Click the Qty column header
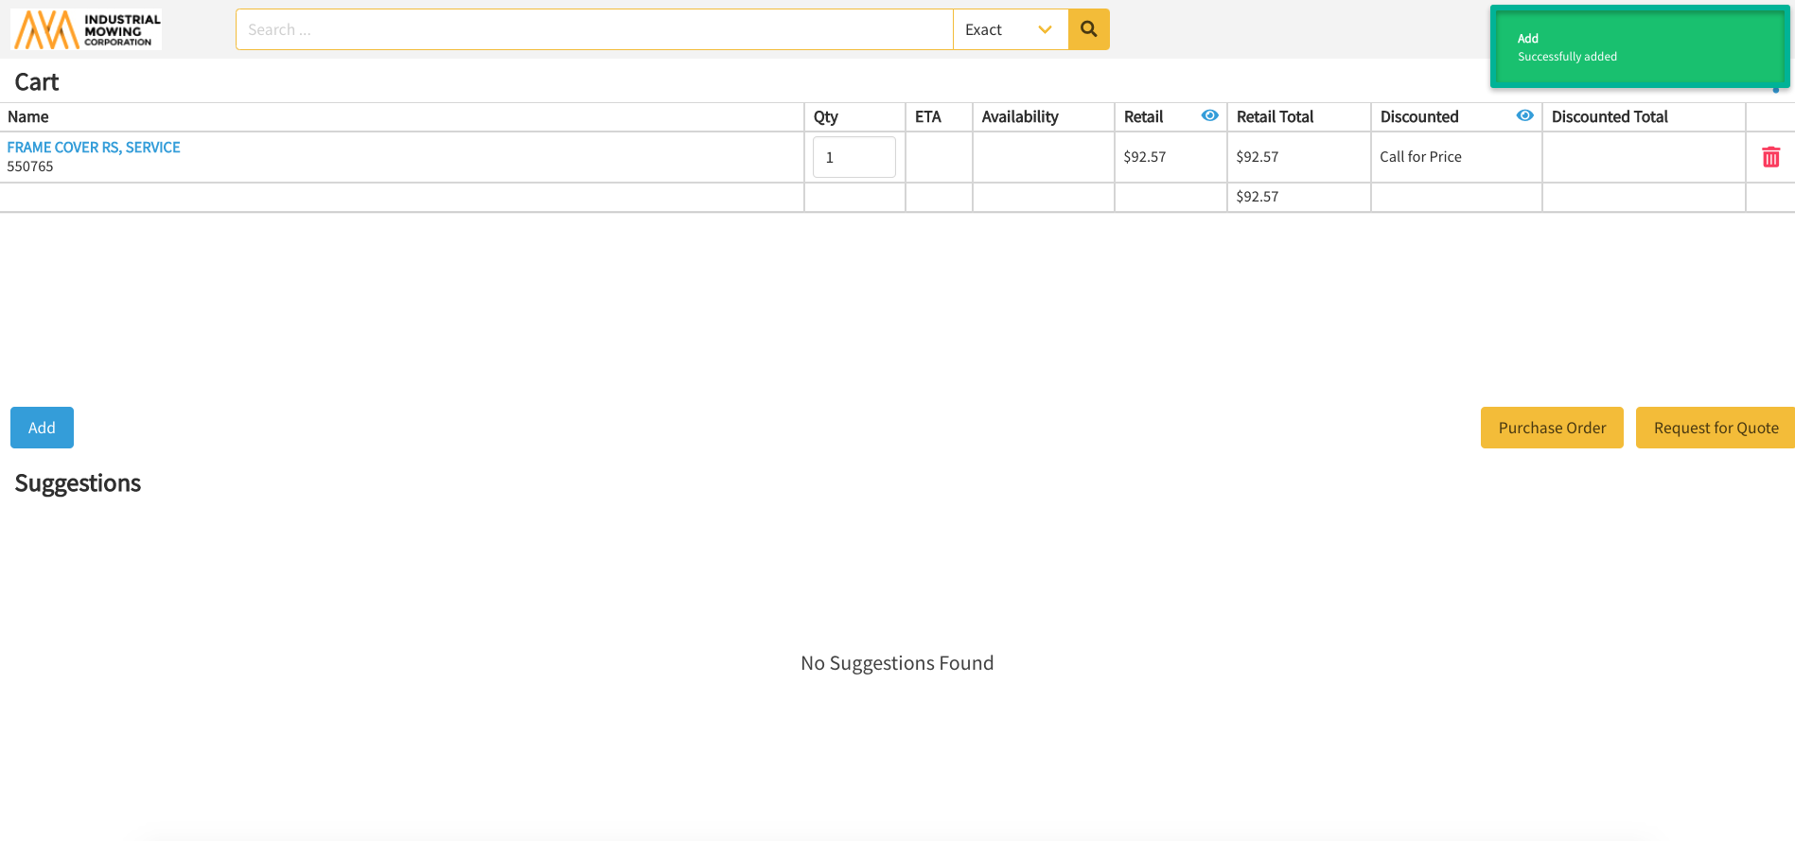Image resolution: width=1795 pixels, height=841 pixels. click(825, 117)
